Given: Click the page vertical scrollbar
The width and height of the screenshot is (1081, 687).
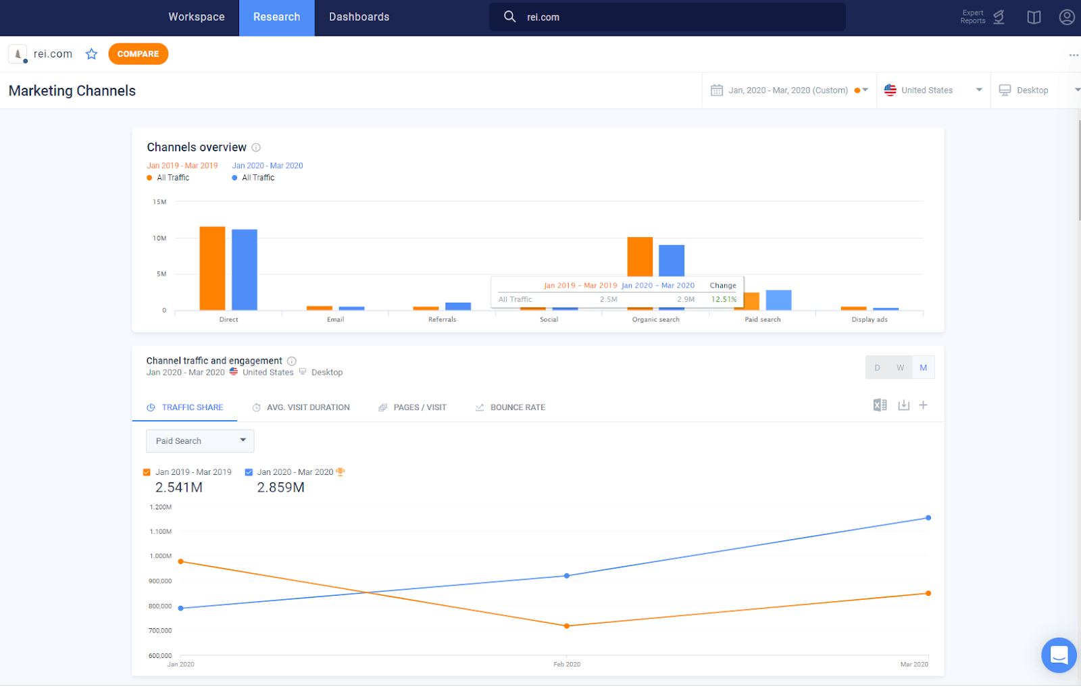Looking at the screenshot, I should 1078,171.
